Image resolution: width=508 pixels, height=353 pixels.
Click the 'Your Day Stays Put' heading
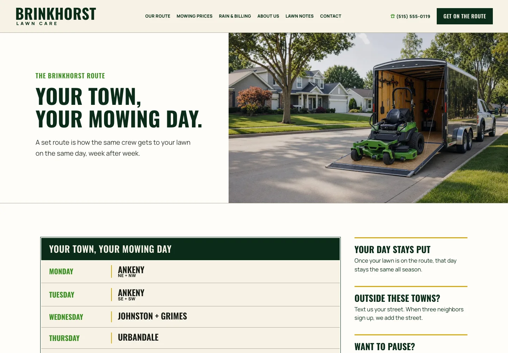[392, 250]
